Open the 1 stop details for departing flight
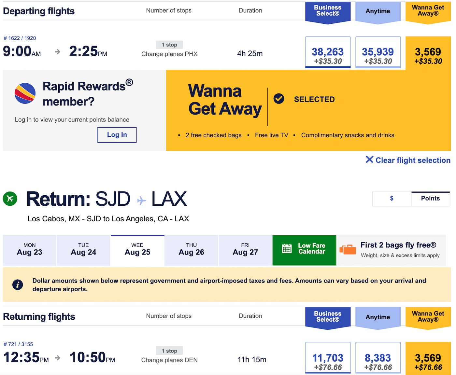 [x=169, y=45]
